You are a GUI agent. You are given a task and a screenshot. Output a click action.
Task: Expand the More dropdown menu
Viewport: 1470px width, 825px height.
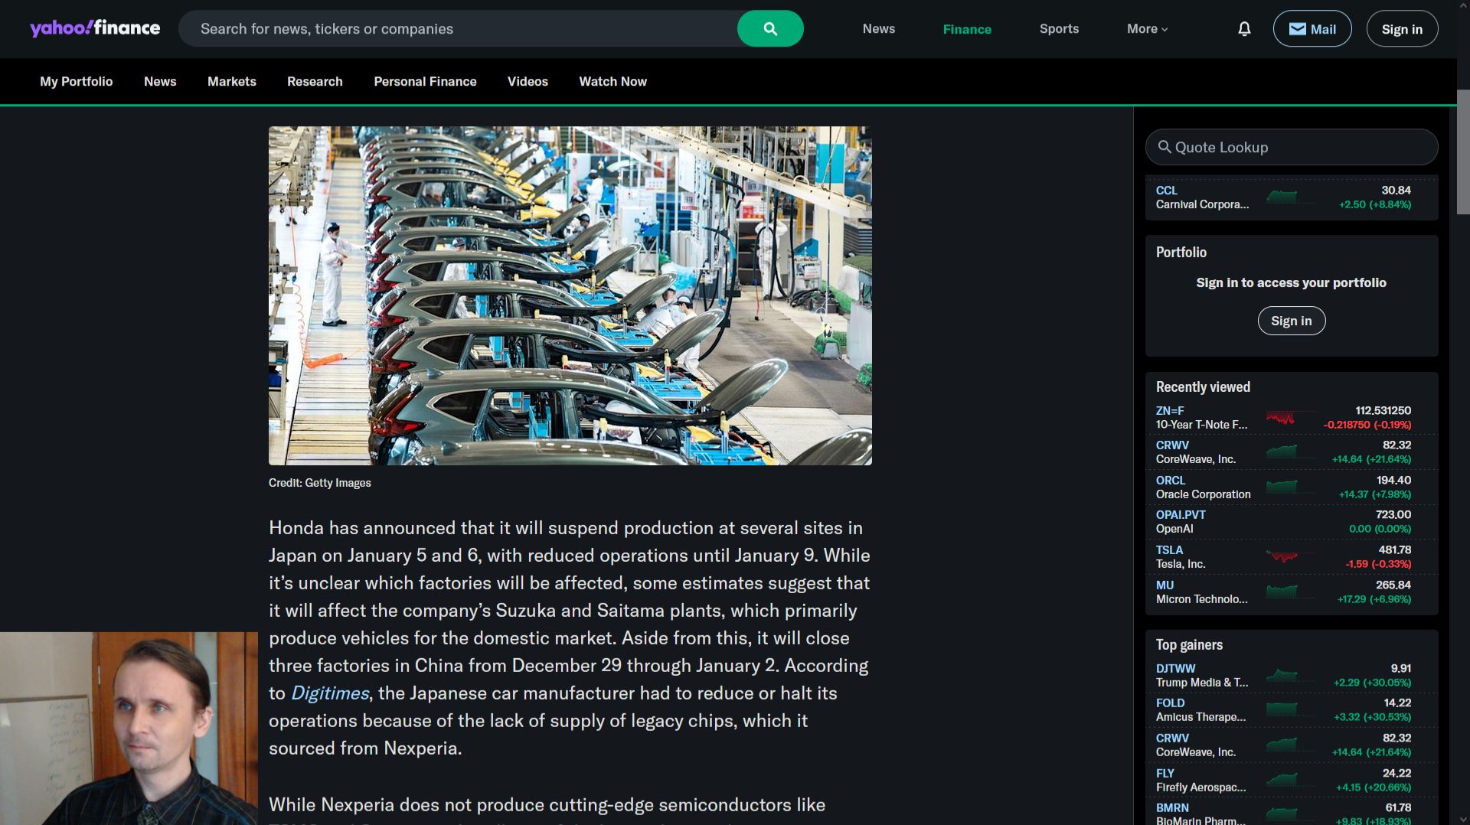click(1147, 28)
